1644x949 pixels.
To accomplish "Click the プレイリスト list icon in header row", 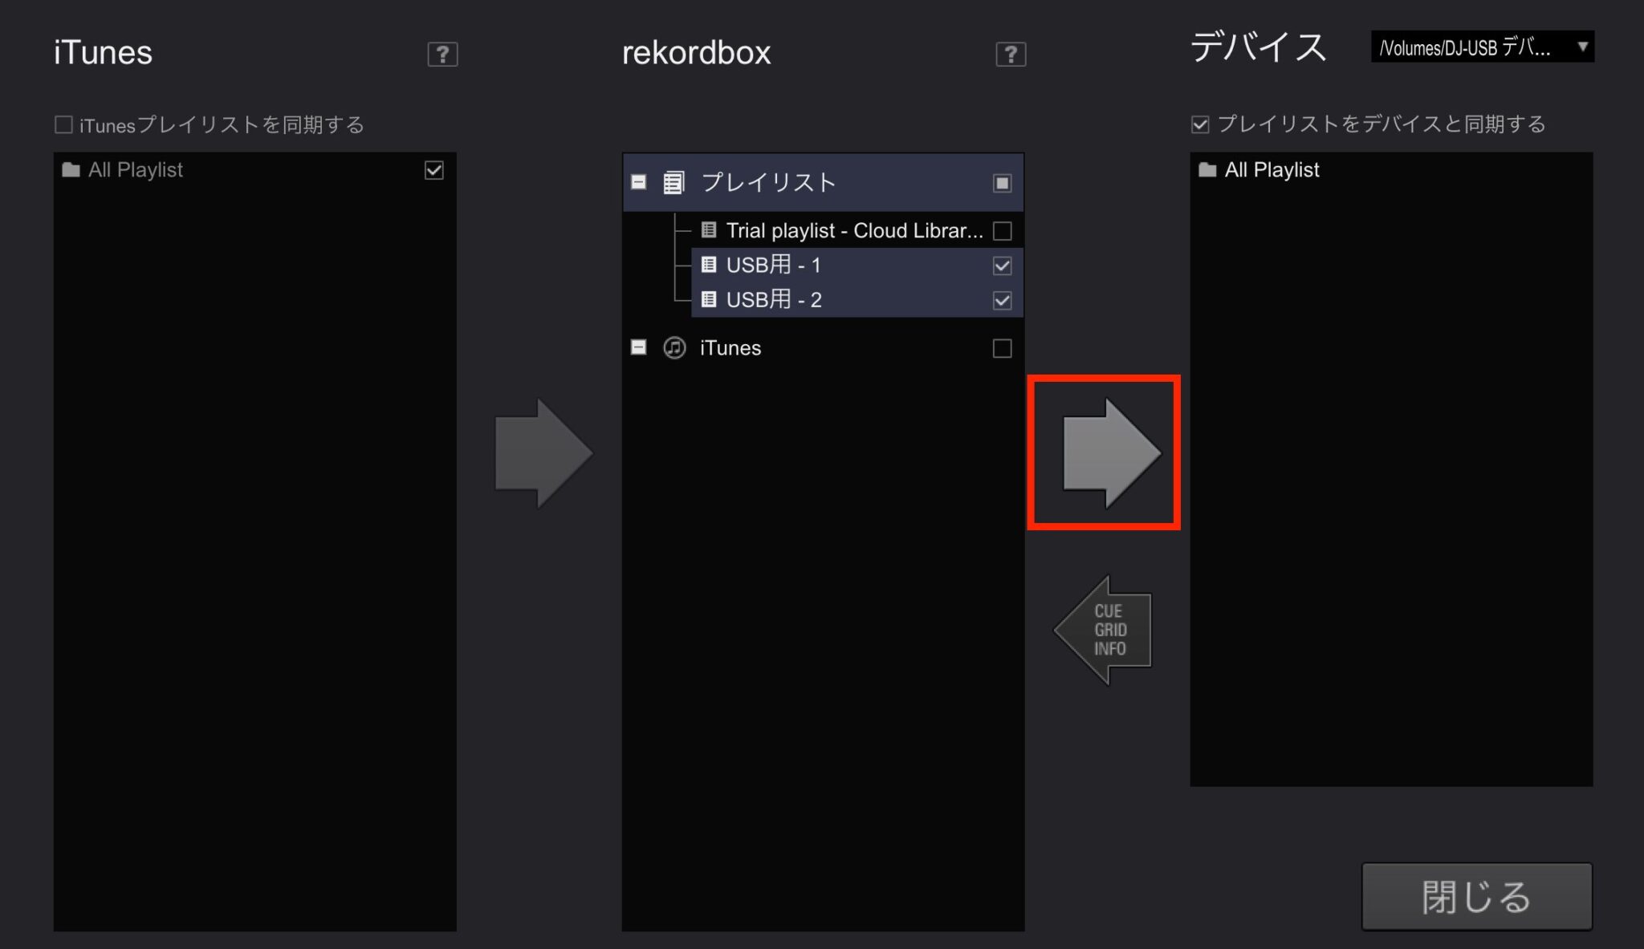I will (673, 182).
